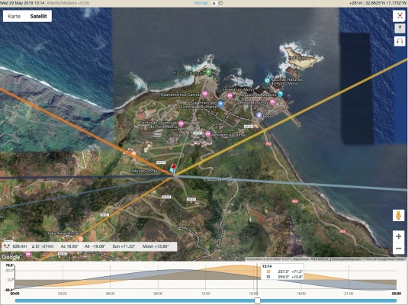
Task: Click the orange sun swatch in 15:14 tooltip
Action: [x=268, y=271]
